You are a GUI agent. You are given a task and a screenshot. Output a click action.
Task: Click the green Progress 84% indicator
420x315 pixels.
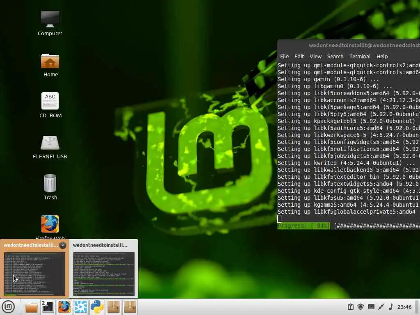tap(304, 226)
